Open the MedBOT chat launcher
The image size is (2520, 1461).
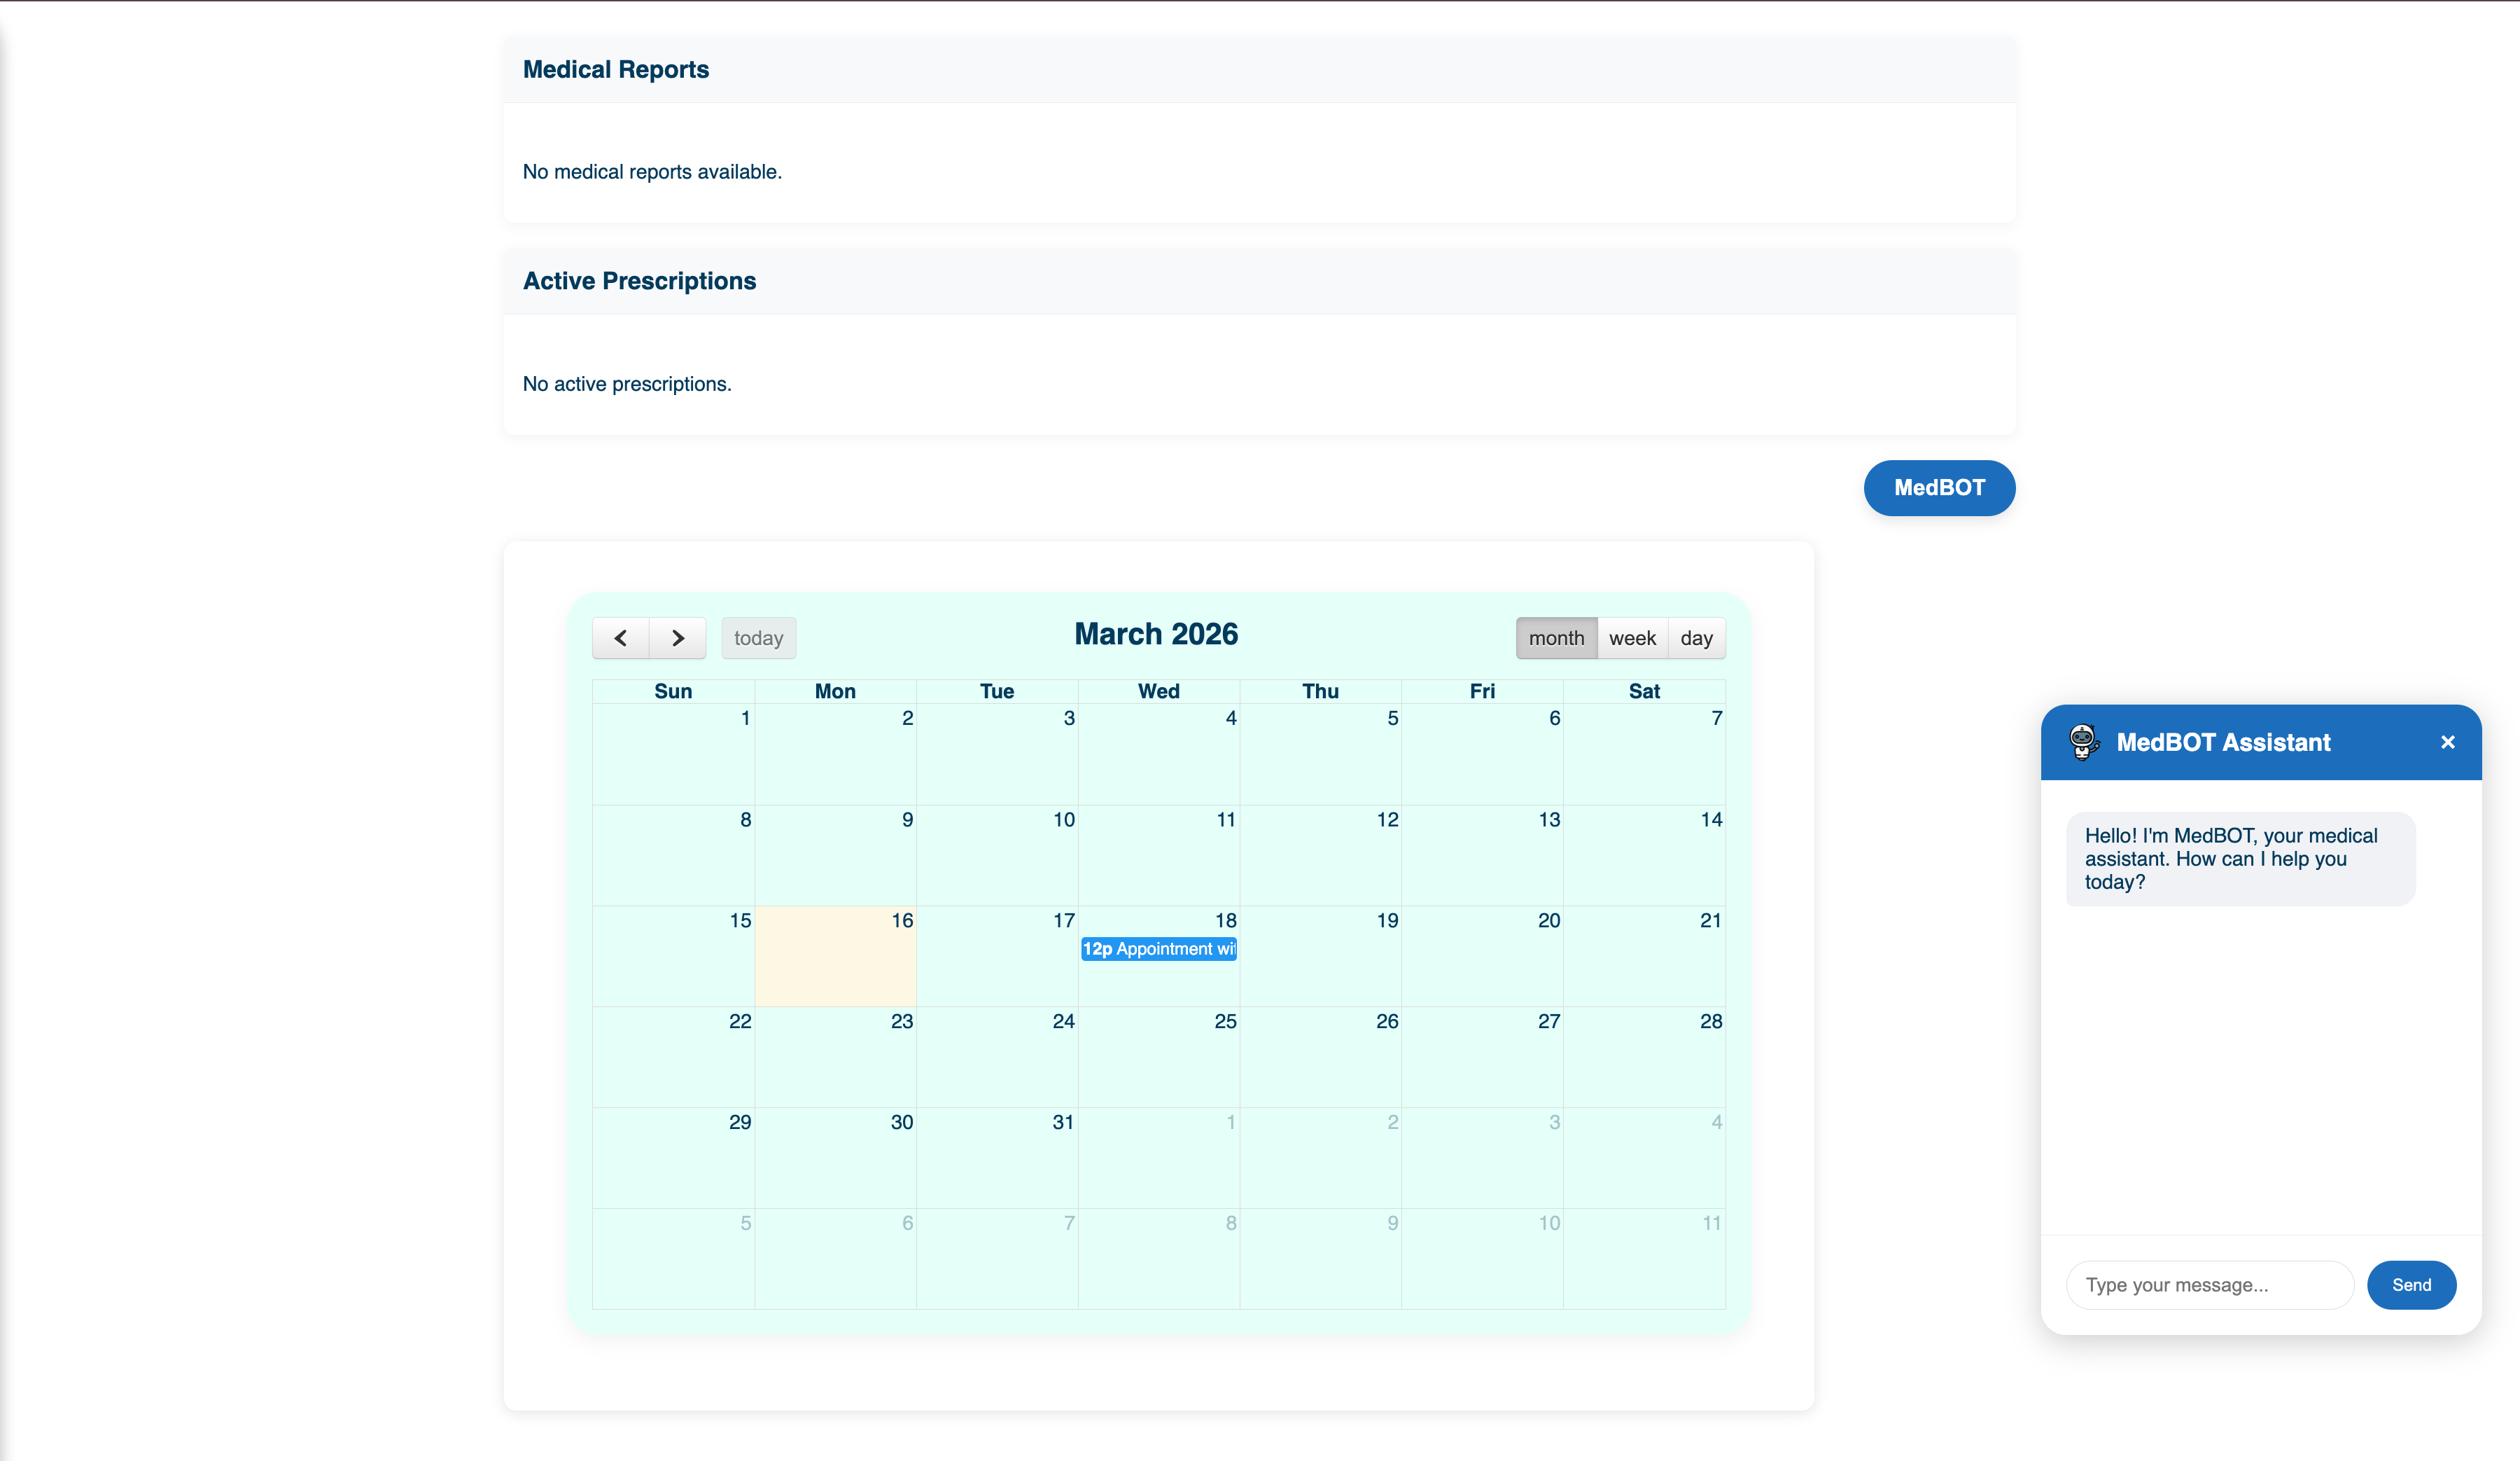pos(1939,487)
